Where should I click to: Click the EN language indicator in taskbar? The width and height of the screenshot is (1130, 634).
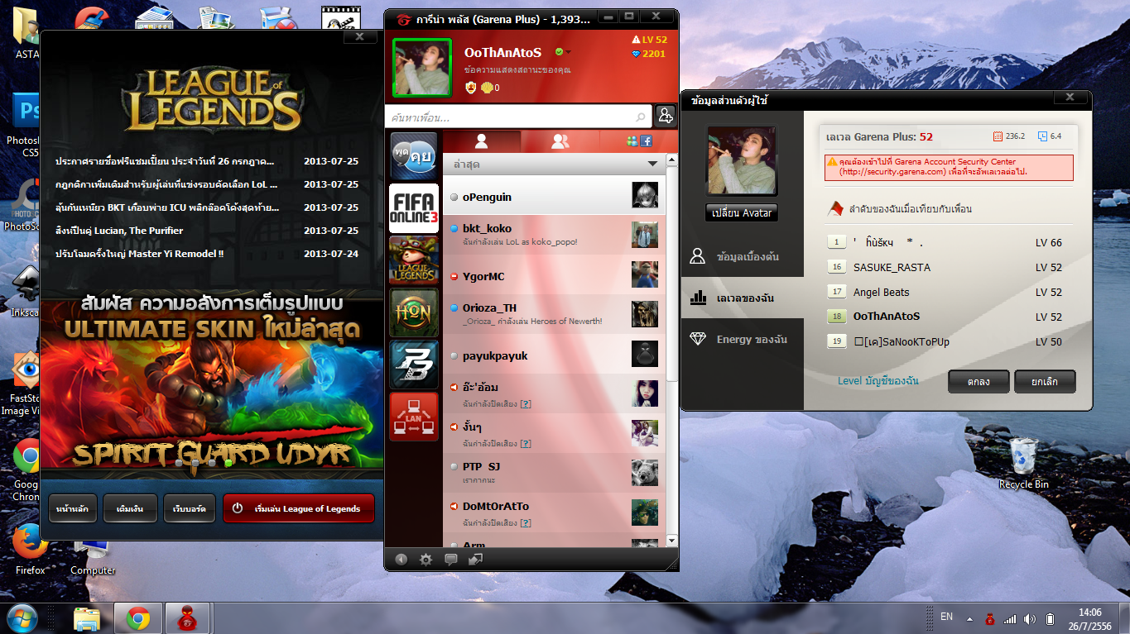coord(947,617)
